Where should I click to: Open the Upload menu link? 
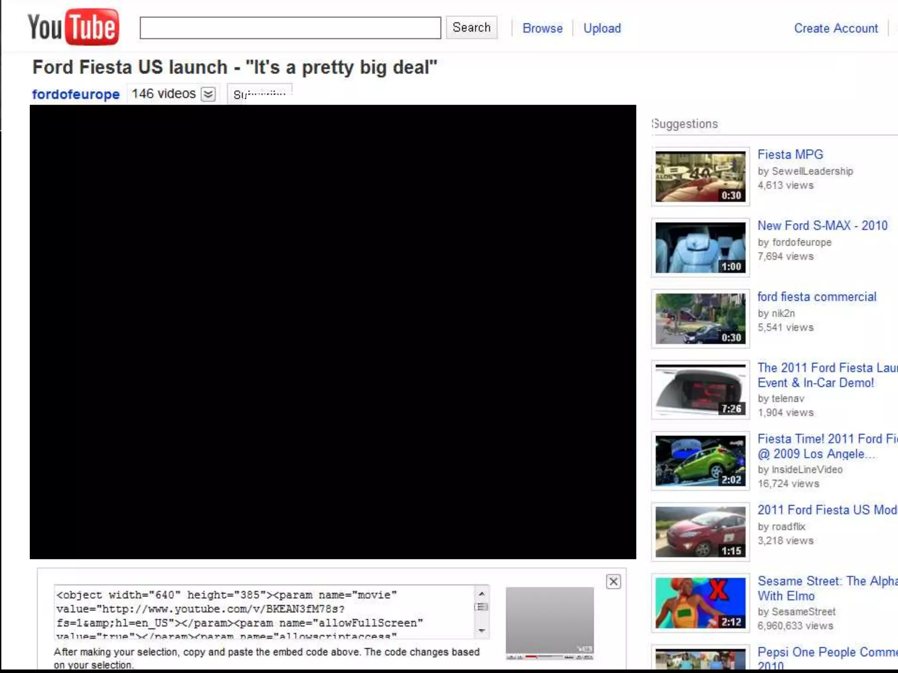coord(602,28)
